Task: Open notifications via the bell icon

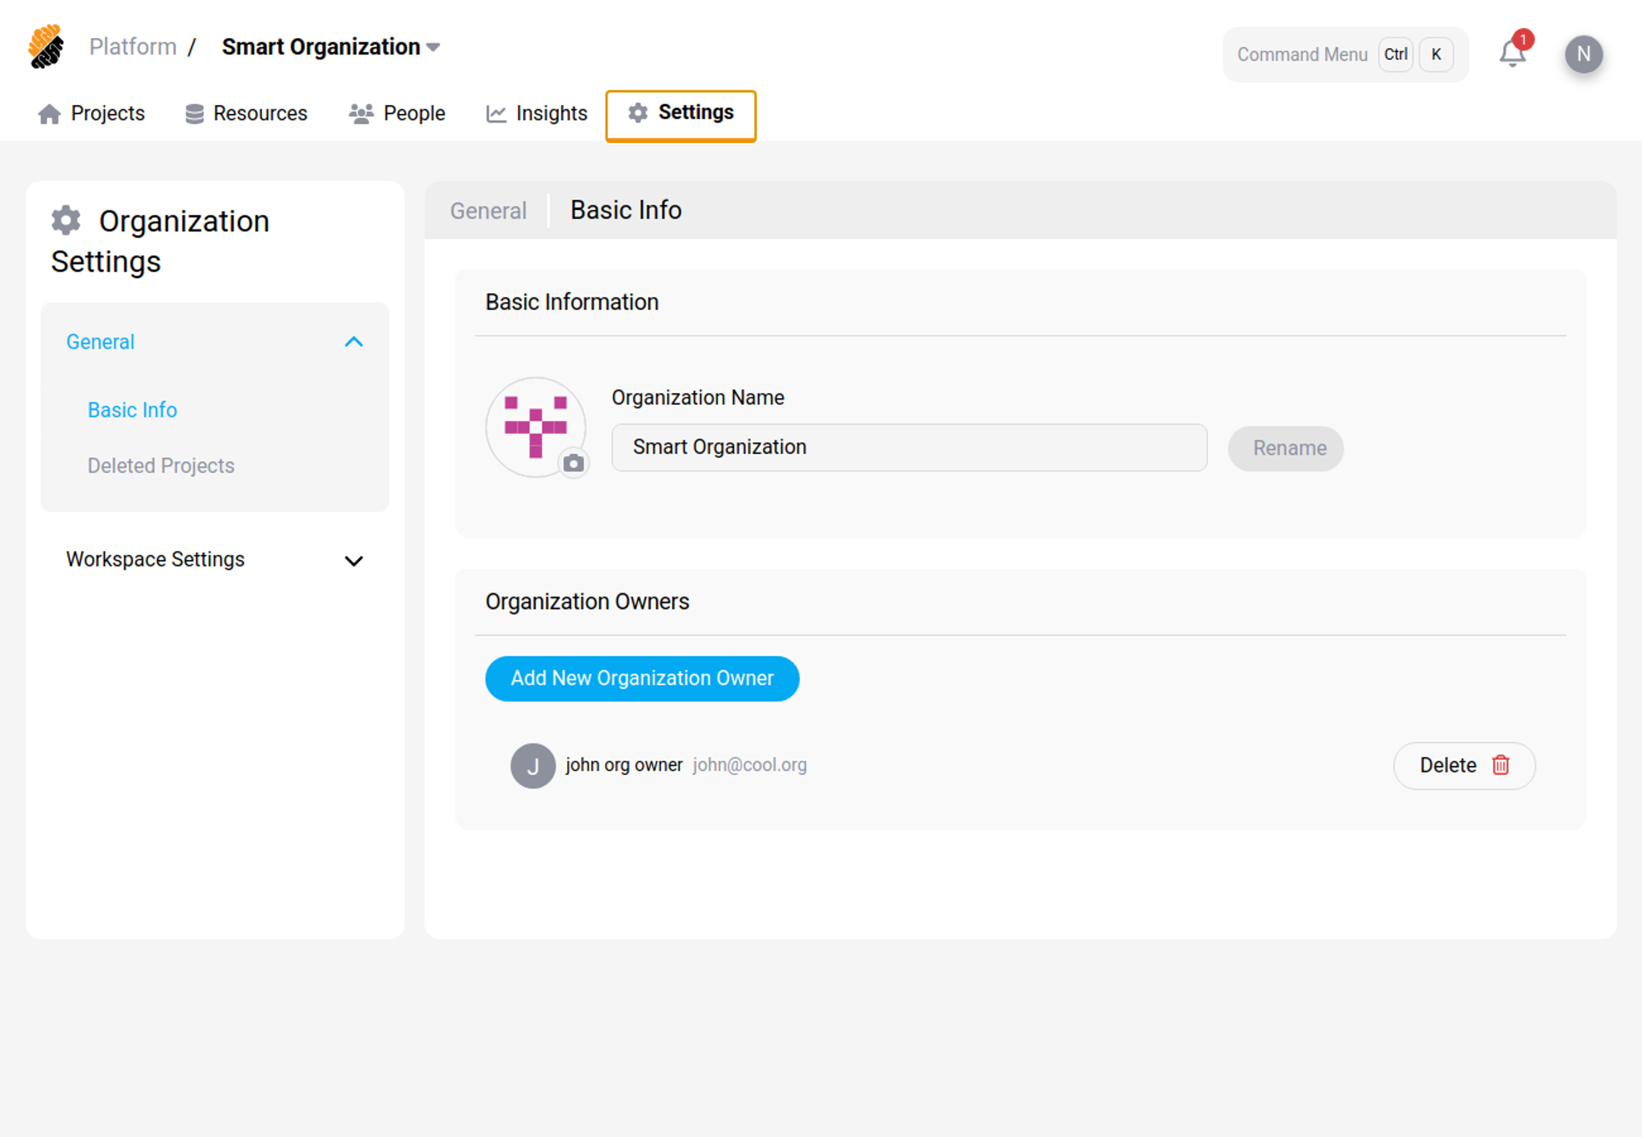Action: 1511,54
